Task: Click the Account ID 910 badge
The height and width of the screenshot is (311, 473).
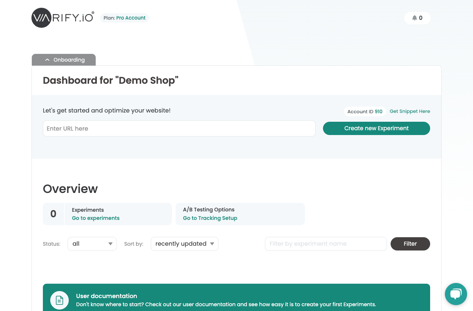Action: [x=365, y=111]
